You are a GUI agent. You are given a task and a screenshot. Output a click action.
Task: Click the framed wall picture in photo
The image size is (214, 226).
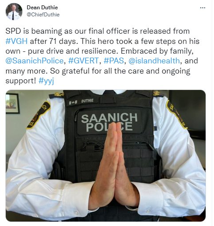(x=12, y=103)
